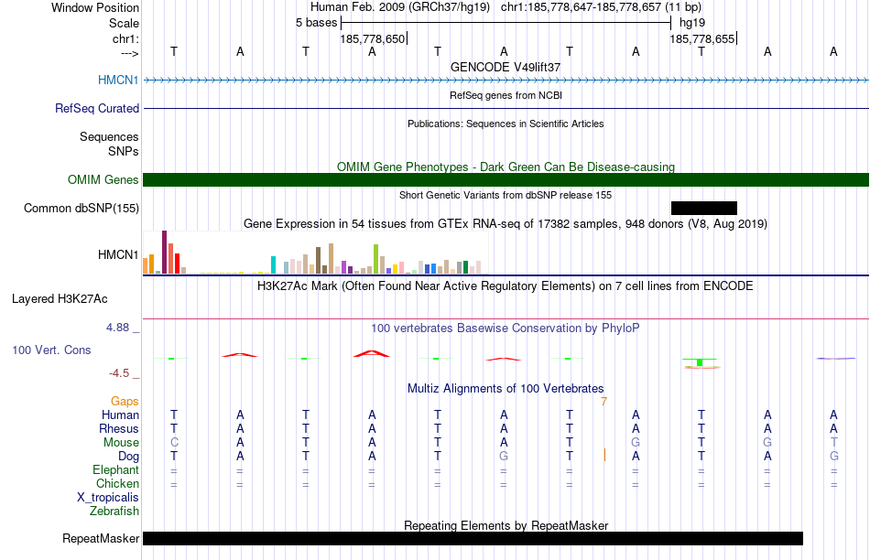Click the tallest red PhyloP conservation peak

pyautogui.click(x=372, y=353)
